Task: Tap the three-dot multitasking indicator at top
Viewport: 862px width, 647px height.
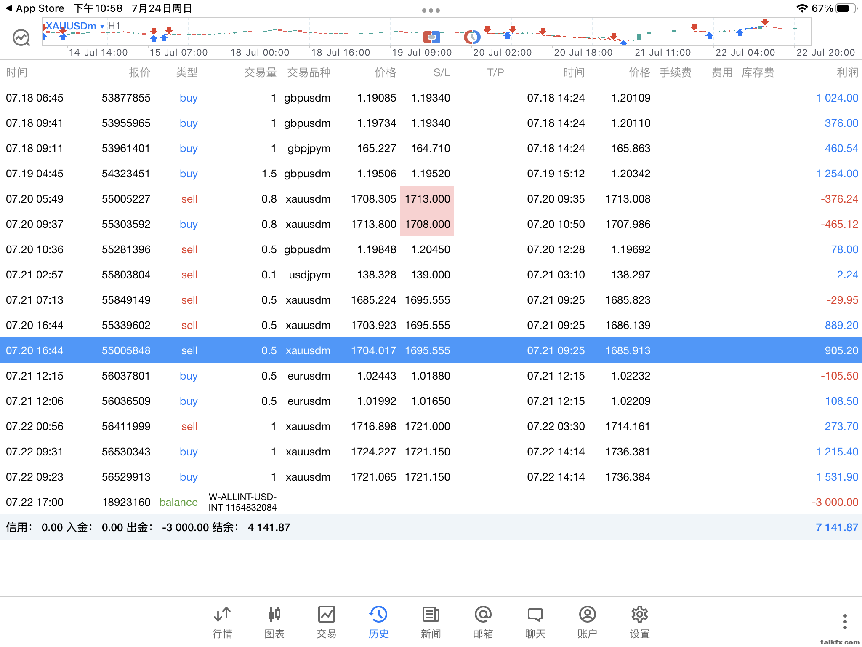Action: click(x=431, y=11)
